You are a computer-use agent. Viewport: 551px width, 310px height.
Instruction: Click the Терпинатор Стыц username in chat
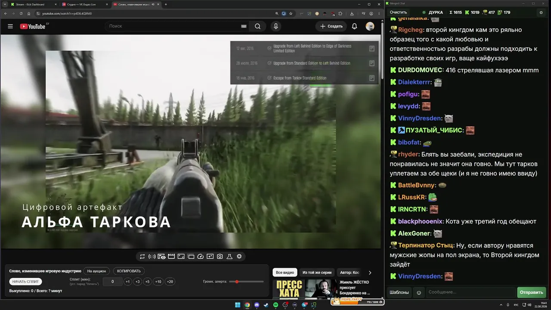coord(426,245)
